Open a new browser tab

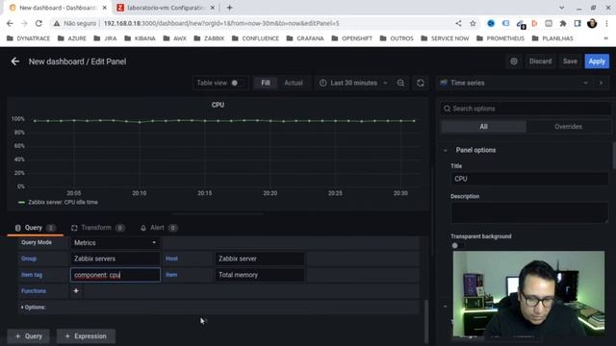[229, 8]
